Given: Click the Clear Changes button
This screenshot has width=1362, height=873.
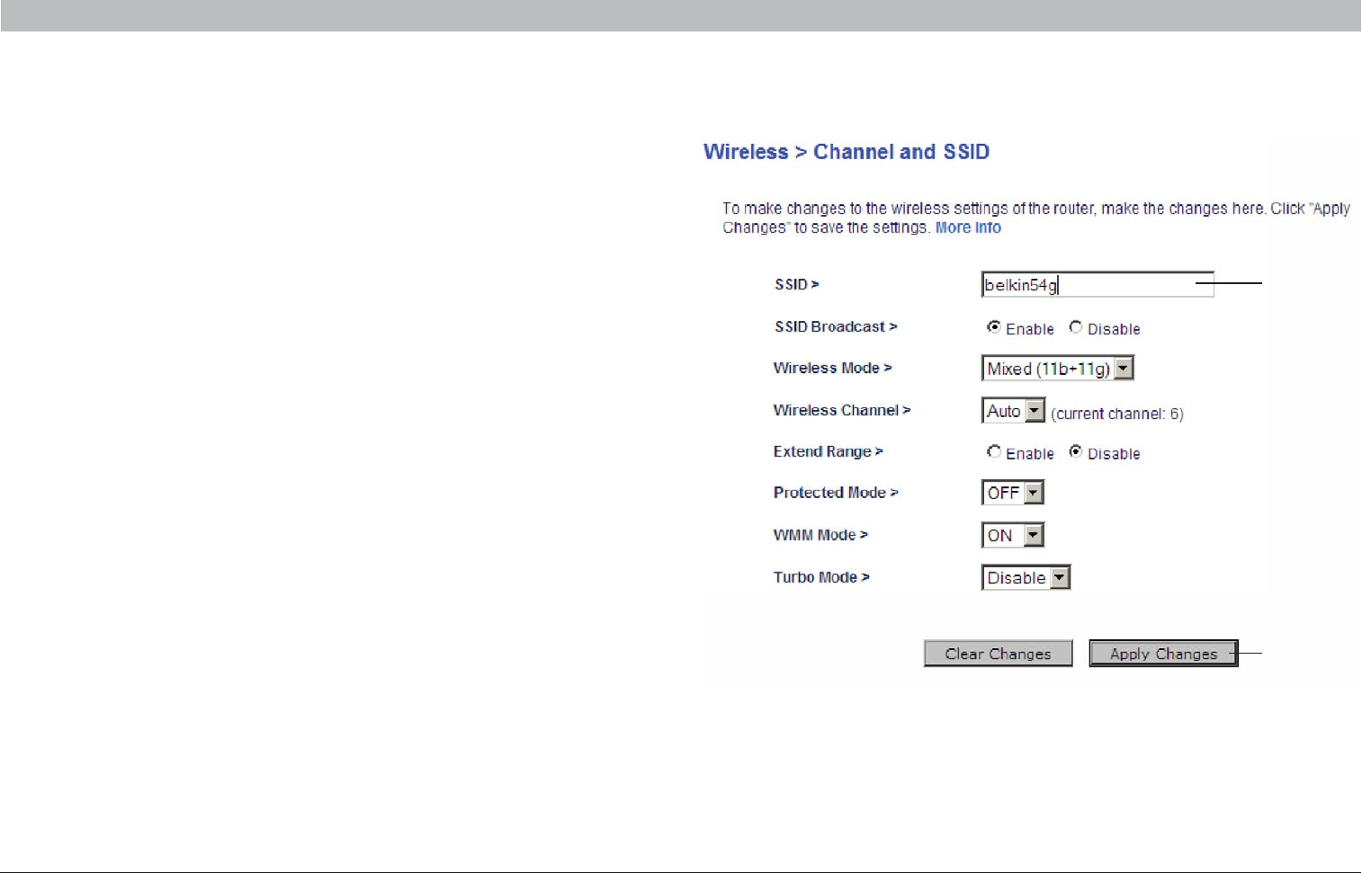Looking at the screenshot, I should (x=998, y=654).
